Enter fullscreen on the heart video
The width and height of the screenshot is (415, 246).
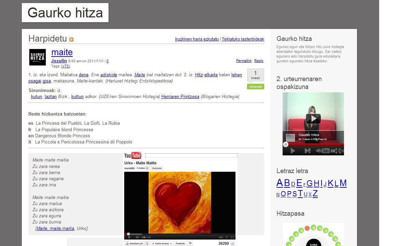(232, 237)
